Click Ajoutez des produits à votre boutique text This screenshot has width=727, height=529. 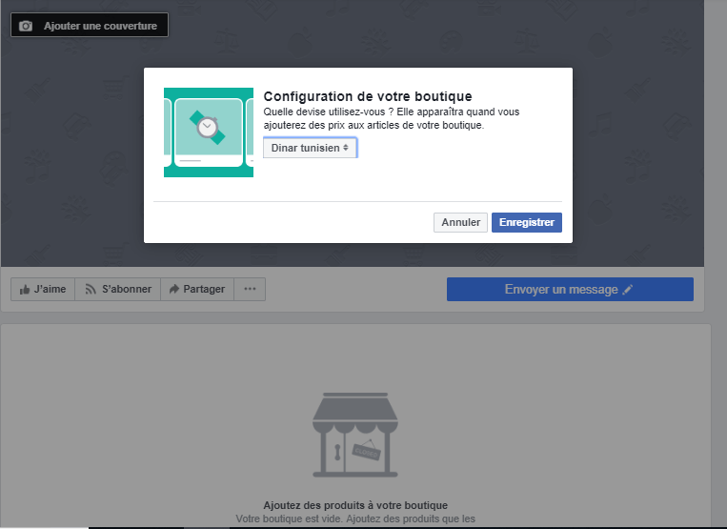coord(355,505)
